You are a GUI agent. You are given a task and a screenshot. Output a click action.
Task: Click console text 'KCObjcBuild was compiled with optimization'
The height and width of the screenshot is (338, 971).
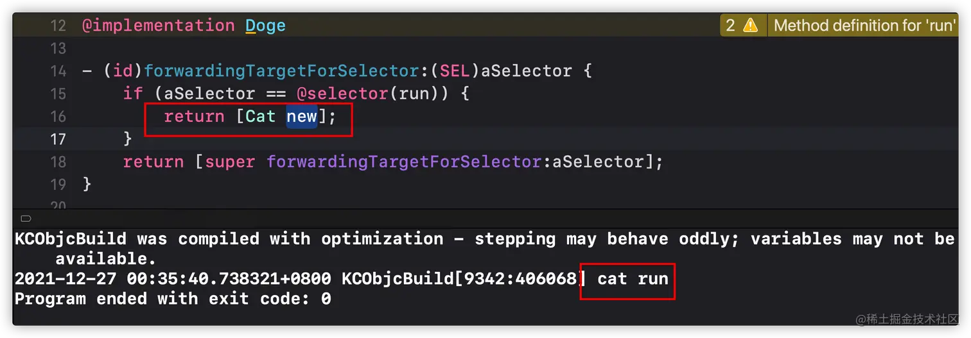pyautogui.click(x=229, y=239)
